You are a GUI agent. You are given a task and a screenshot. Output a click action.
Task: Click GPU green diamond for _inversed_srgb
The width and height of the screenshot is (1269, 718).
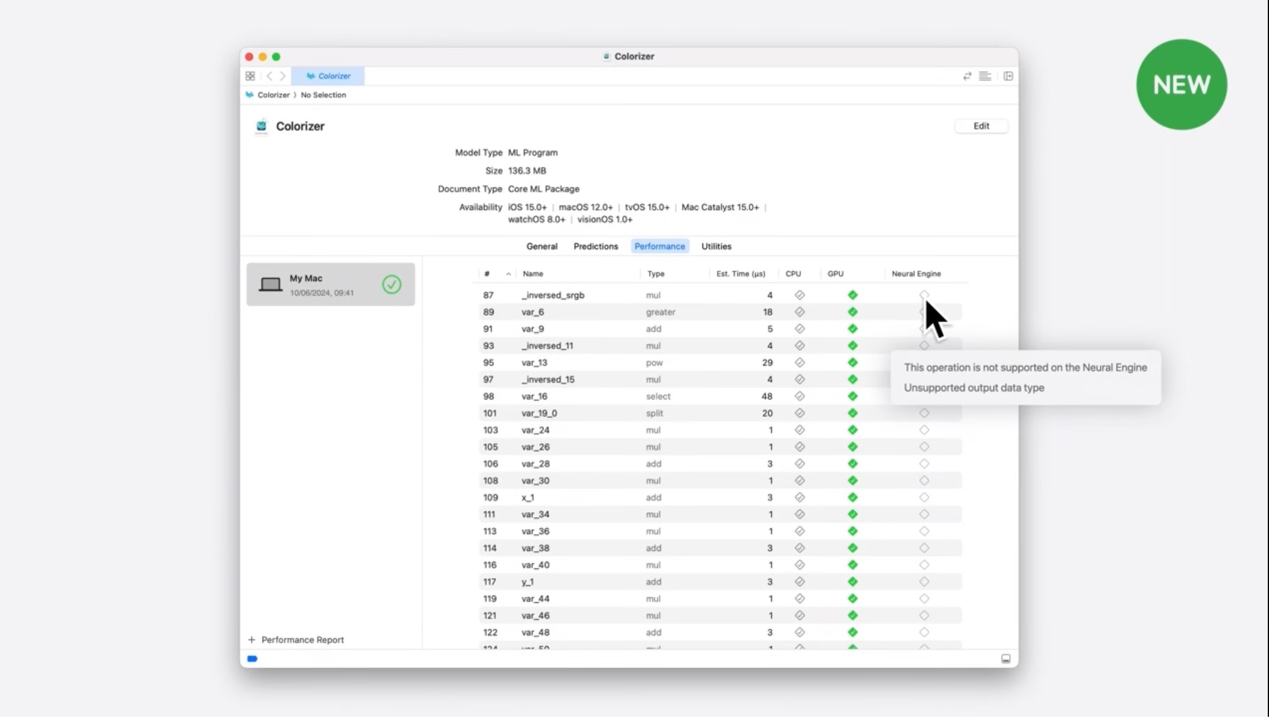click(x=852, y=295)
